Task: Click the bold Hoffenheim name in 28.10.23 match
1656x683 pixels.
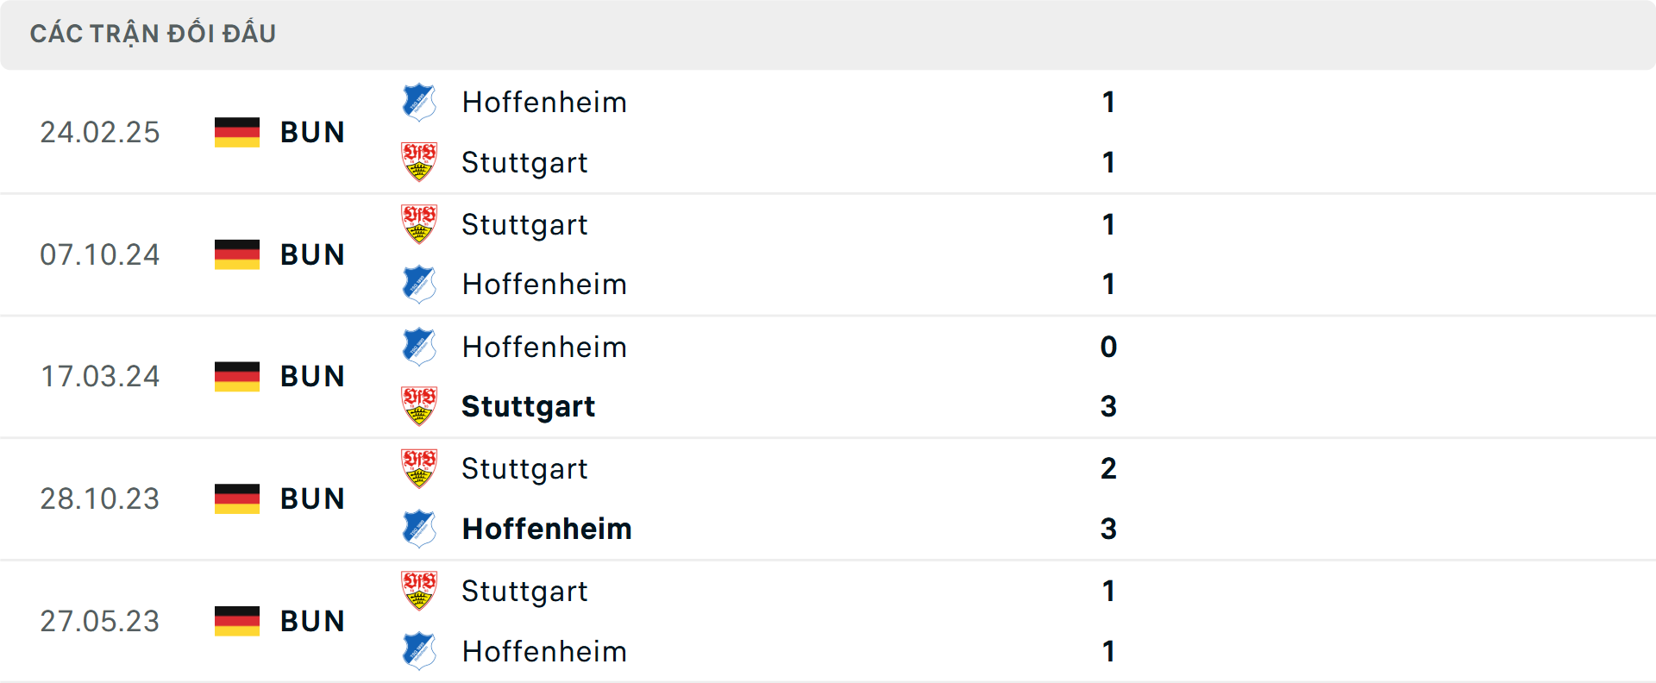Action: 547,529
